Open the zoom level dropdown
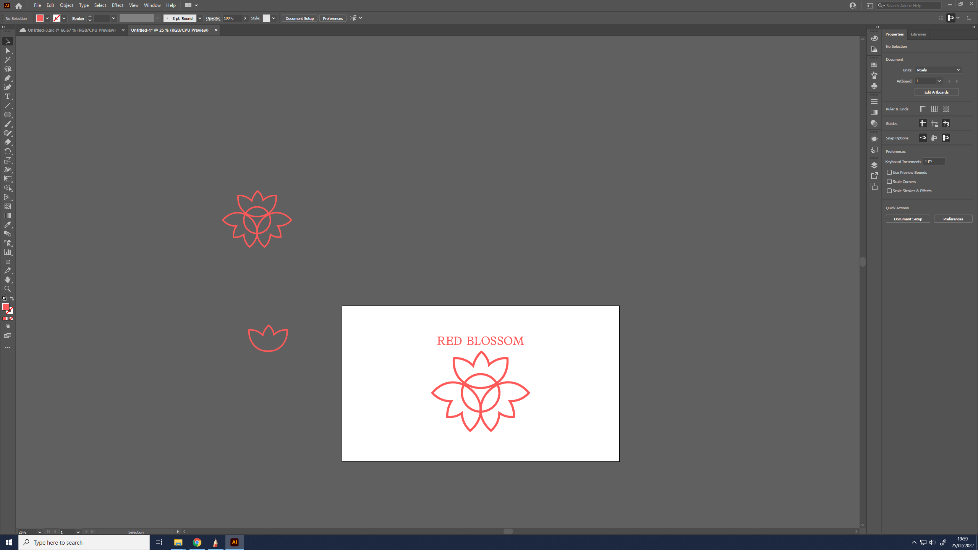Viewport: 978px width, 550px height. point(40,532)
